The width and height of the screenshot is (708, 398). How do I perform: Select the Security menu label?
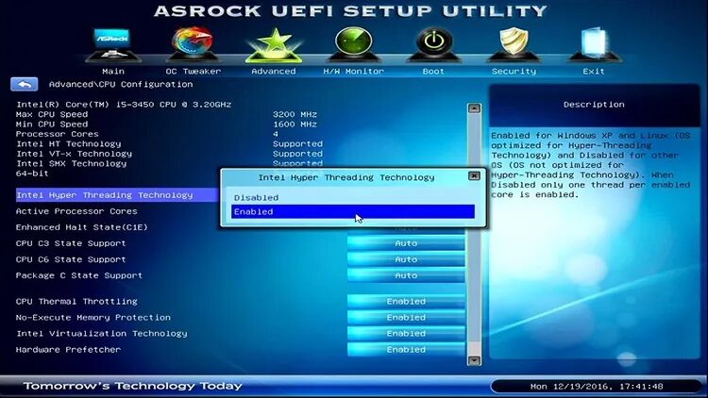click(514, 72)
